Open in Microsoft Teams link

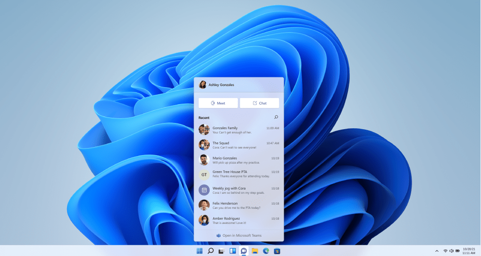point(239,235)
